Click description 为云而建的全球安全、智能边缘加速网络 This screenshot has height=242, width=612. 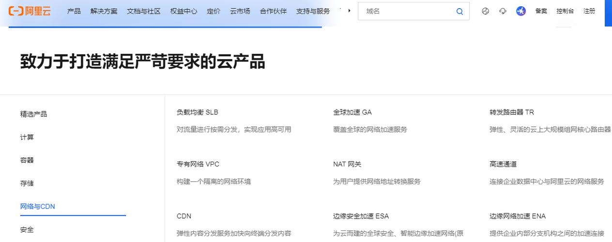pyautogui.click(x=398, y=234)
